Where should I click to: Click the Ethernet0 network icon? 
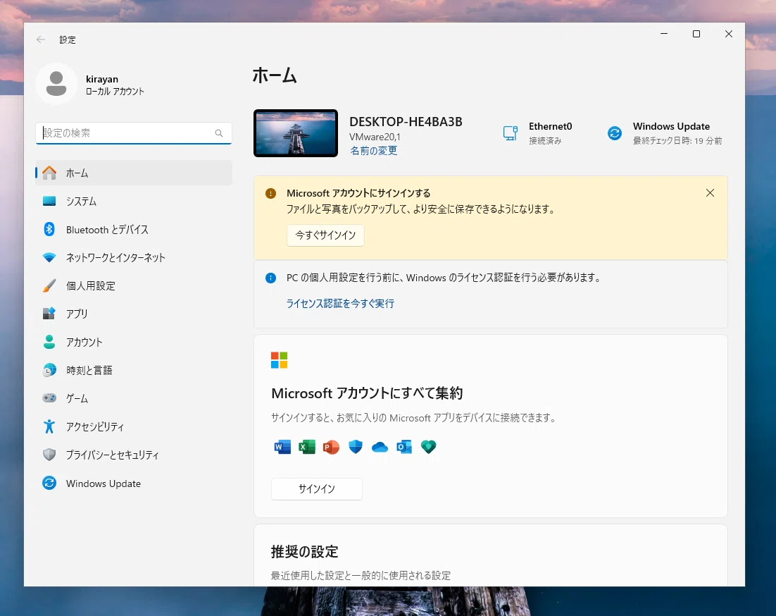coord(511,133)
